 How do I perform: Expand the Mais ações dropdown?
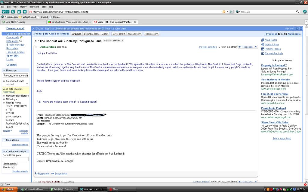point(151,34)
